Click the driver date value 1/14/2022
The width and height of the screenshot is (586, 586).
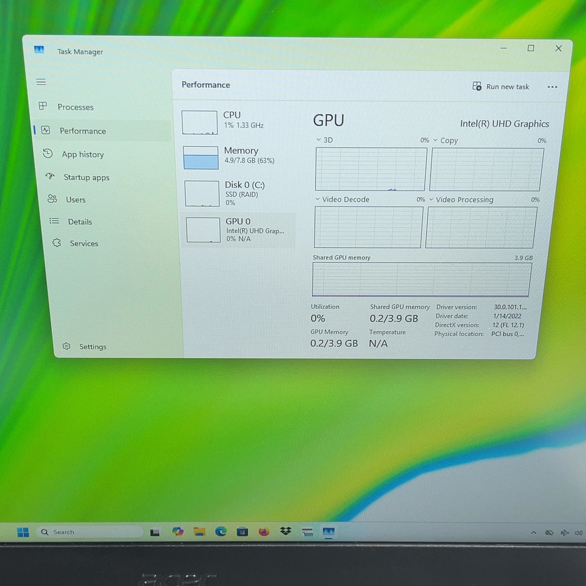point(507,316)
